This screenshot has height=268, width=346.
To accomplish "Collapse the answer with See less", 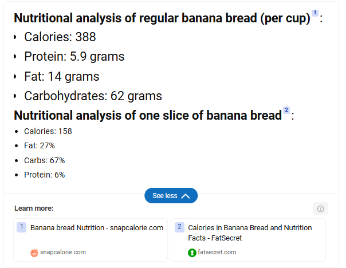I will tap(171, 195).
